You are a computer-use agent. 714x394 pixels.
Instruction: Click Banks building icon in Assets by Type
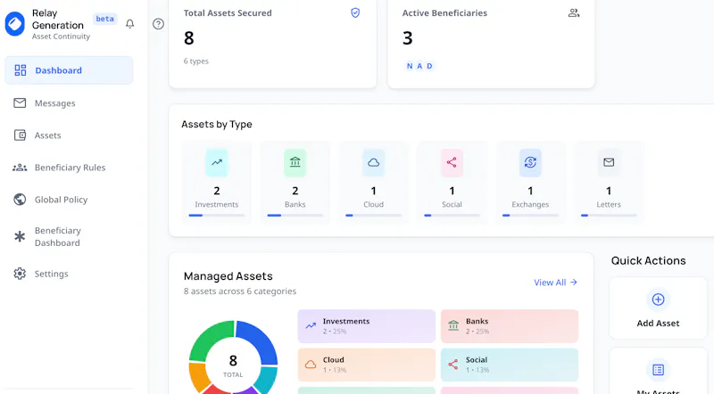click(295, 162)
